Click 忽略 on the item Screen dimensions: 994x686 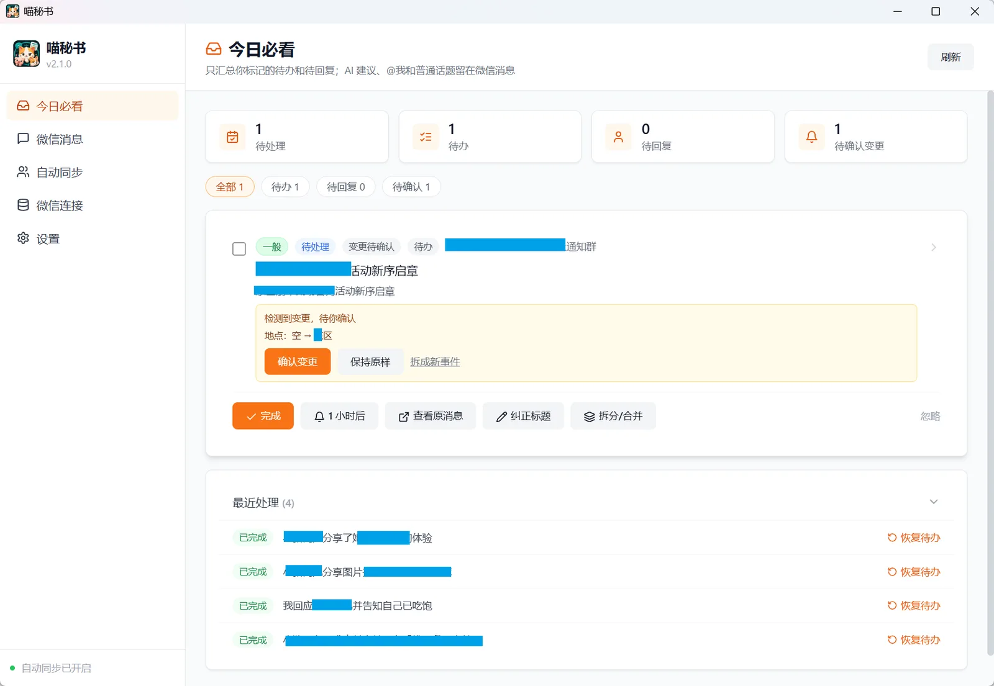930,417
